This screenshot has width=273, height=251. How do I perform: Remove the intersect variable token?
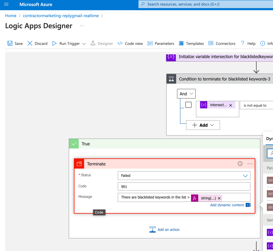coord(231,105)
